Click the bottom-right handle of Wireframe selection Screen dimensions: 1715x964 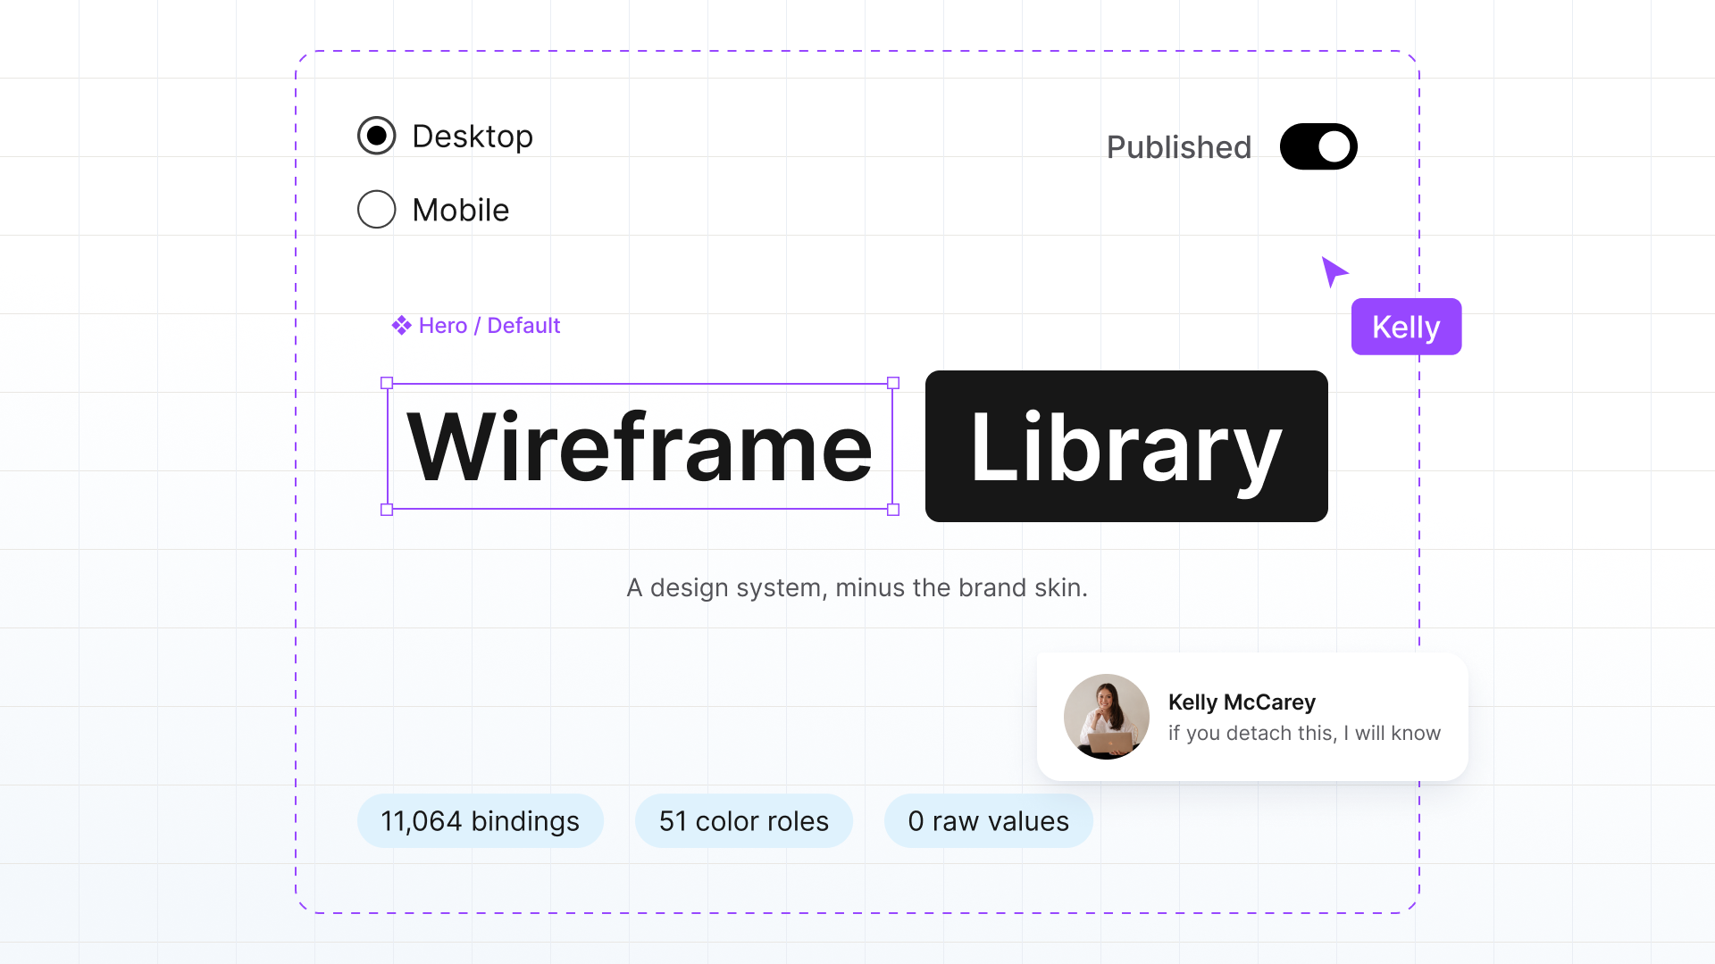[x=893, y=510]
